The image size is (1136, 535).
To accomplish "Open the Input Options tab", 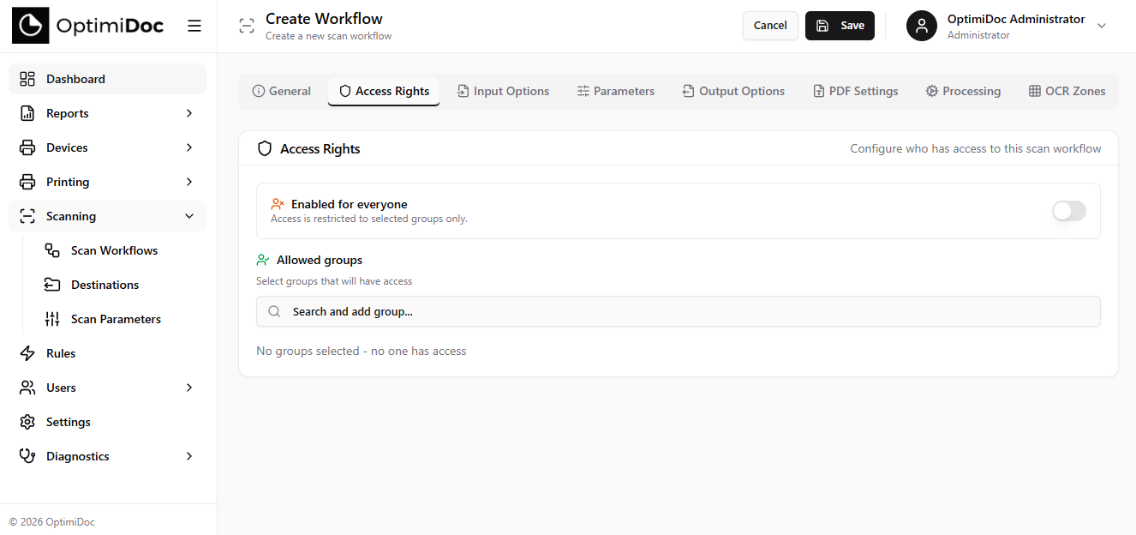I will [x=503, y=92].
